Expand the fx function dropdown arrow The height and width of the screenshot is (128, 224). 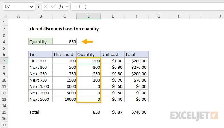67,7
